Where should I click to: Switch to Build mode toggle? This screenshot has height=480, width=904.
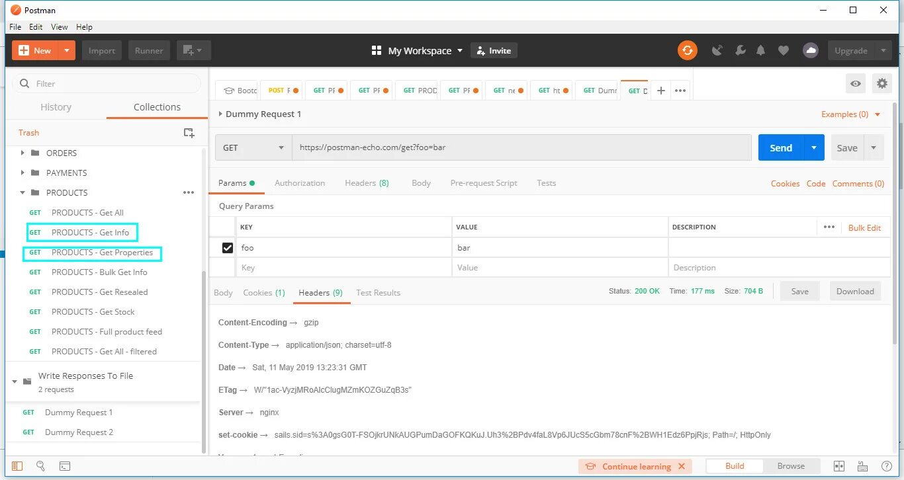(x=735, y=466)
